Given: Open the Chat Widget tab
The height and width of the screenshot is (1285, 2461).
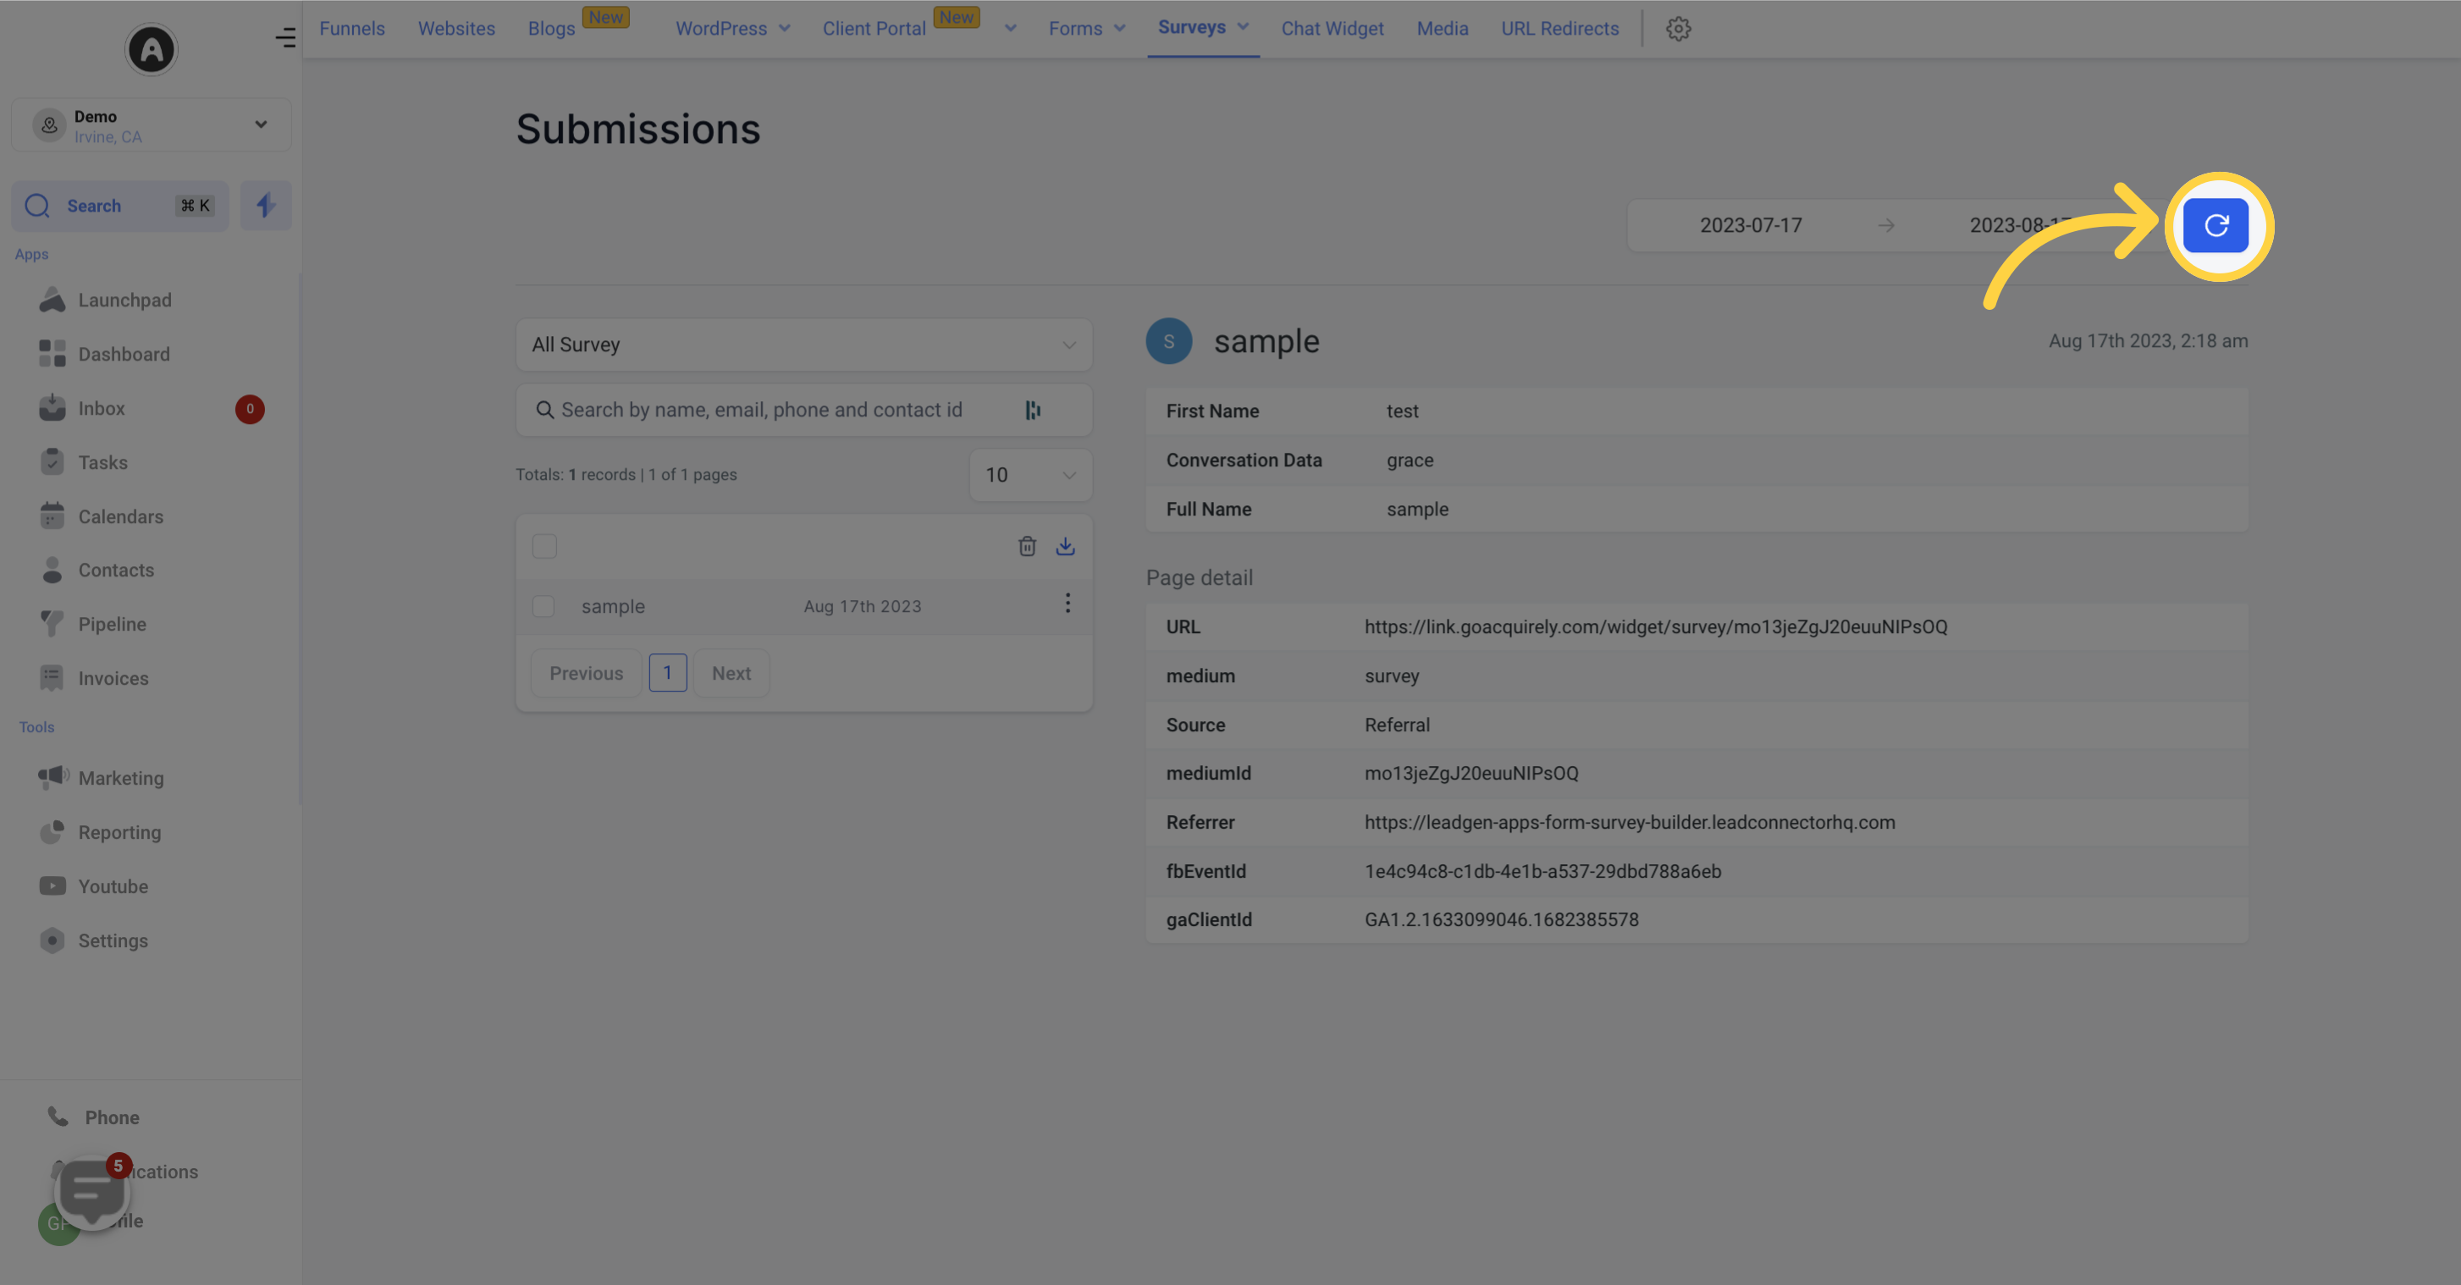Looking at the screenshot, I should (x=1332, y=29).
